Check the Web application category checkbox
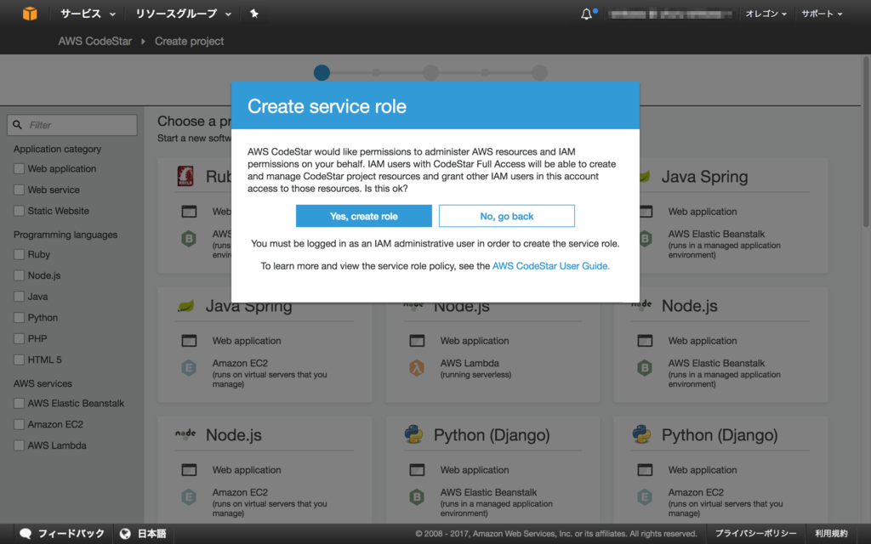 (19, 169)
